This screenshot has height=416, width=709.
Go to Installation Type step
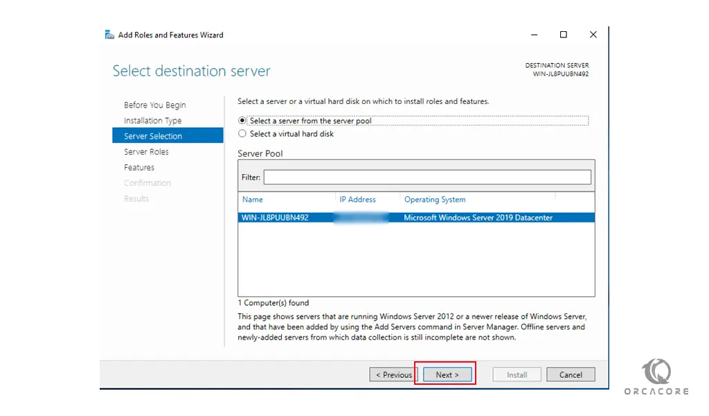(x=153, y=121)
